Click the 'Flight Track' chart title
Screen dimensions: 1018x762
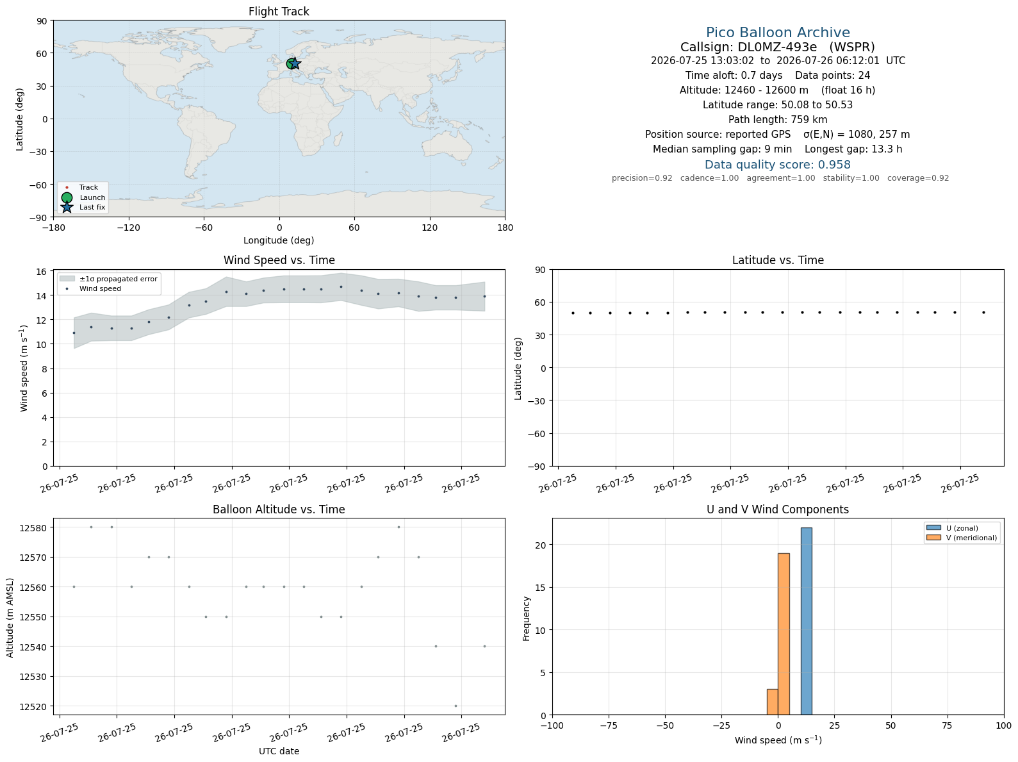[x=279, y=12]
